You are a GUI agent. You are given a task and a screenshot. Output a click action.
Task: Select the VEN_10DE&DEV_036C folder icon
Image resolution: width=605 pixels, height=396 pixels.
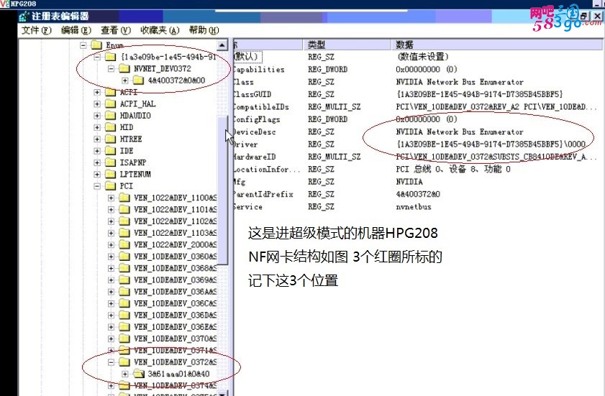pyautogui.click(x=124, y=303)
